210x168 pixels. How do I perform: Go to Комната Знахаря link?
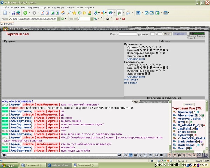(196, 36)
